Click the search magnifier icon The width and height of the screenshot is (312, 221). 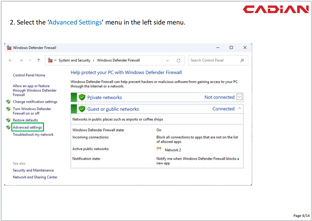pos(242,60)
